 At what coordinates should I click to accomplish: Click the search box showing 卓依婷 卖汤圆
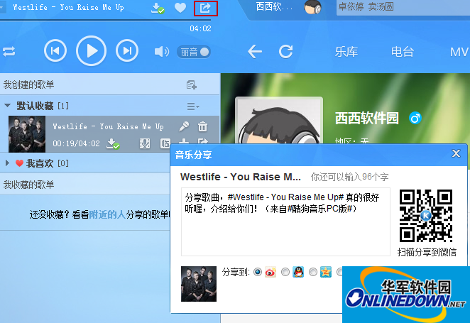point(403,7)
